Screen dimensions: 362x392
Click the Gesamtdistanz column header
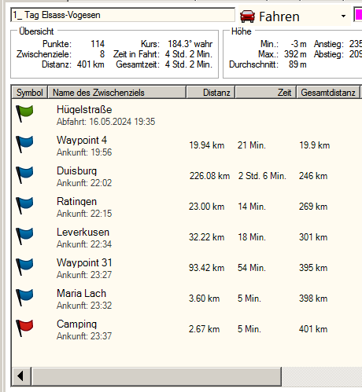[328, 93]
